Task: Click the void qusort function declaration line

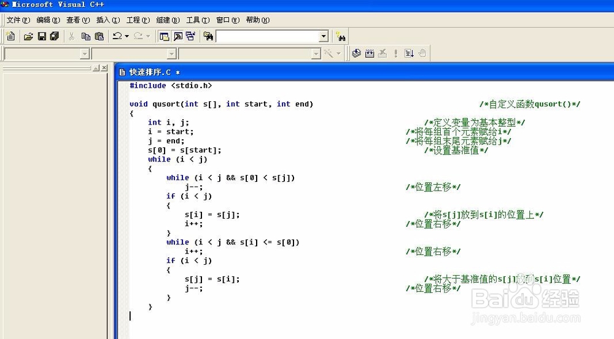Action: pos(221,104)
